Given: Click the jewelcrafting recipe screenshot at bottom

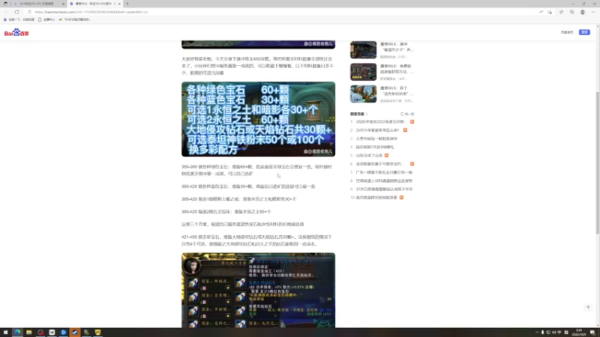Looking at the screenshot, I should coord(258,290).
